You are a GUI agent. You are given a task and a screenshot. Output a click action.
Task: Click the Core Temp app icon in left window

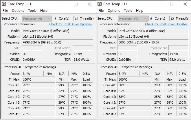pyautogui.click(x=4, y=4)
